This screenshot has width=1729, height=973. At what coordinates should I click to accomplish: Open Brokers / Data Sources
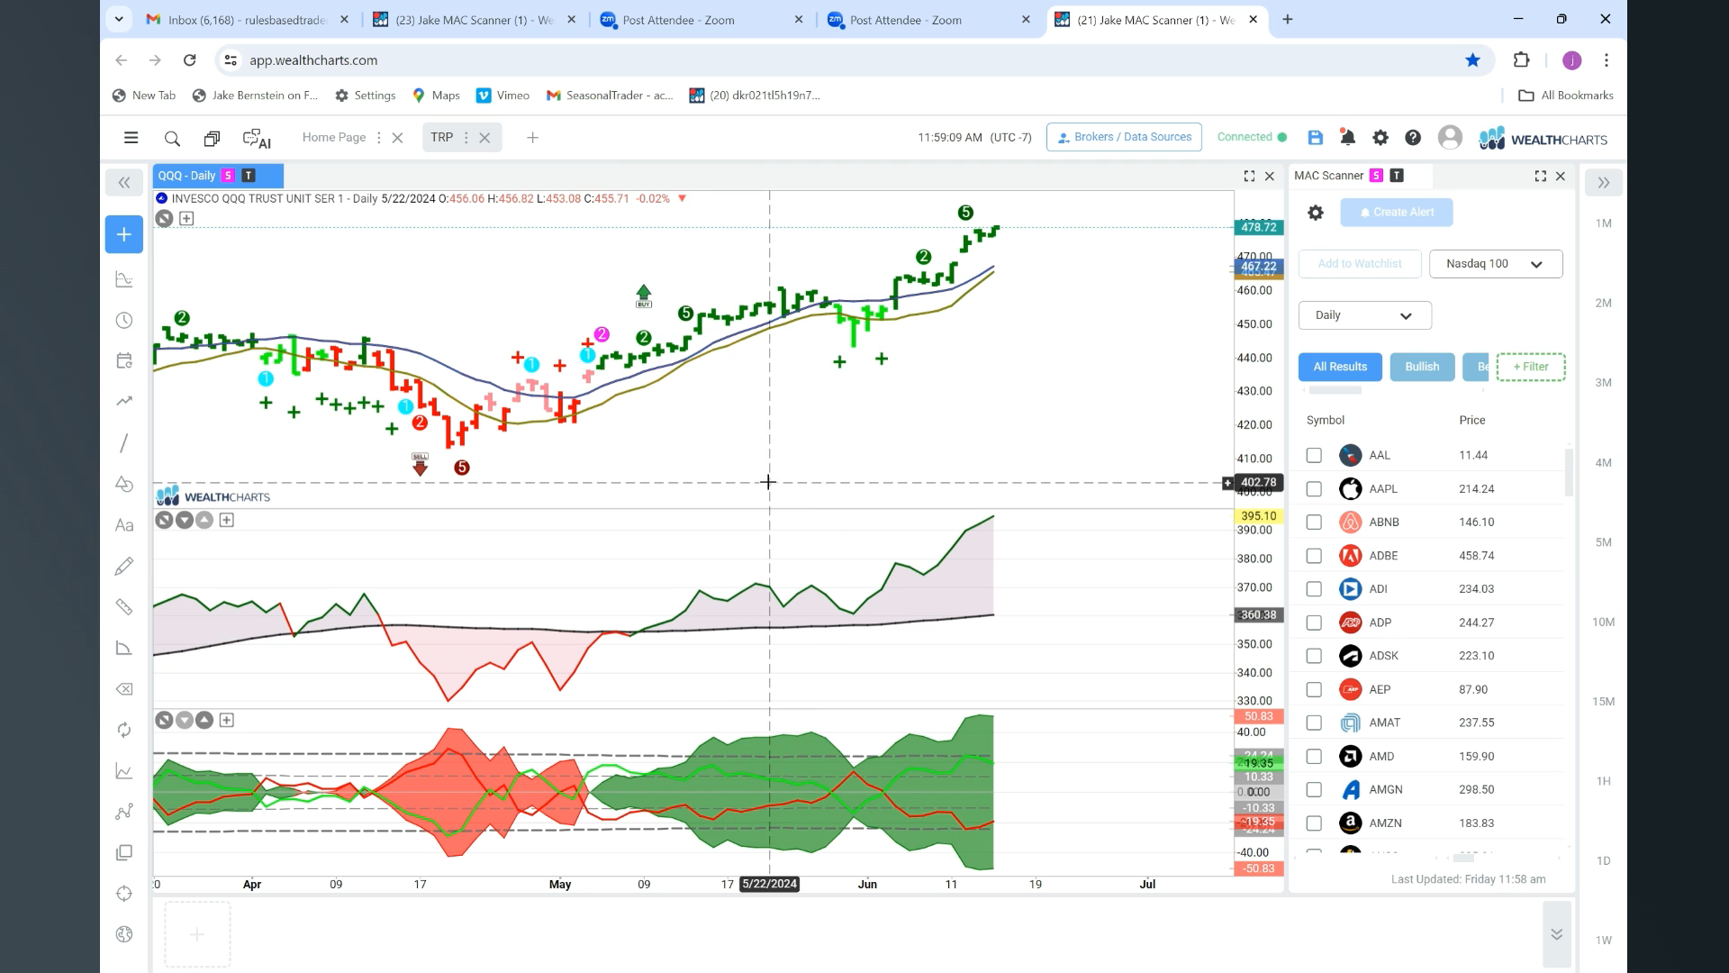1124,137
